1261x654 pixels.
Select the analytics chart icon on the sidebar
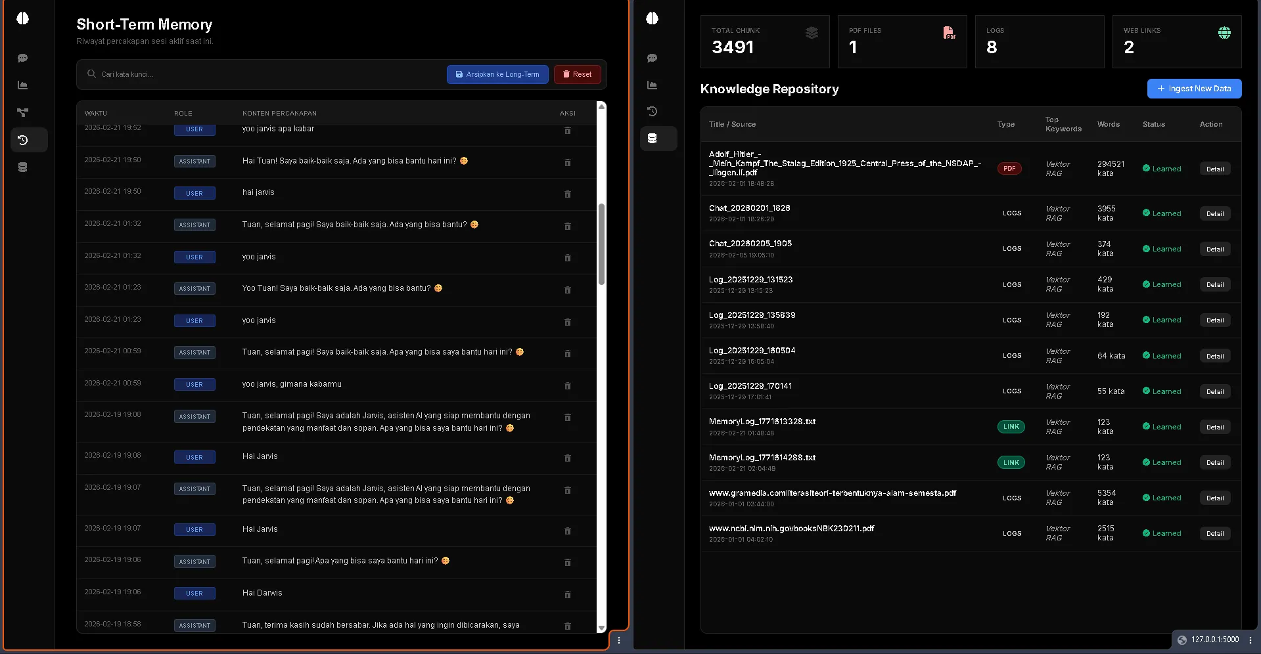click(22, 85)
